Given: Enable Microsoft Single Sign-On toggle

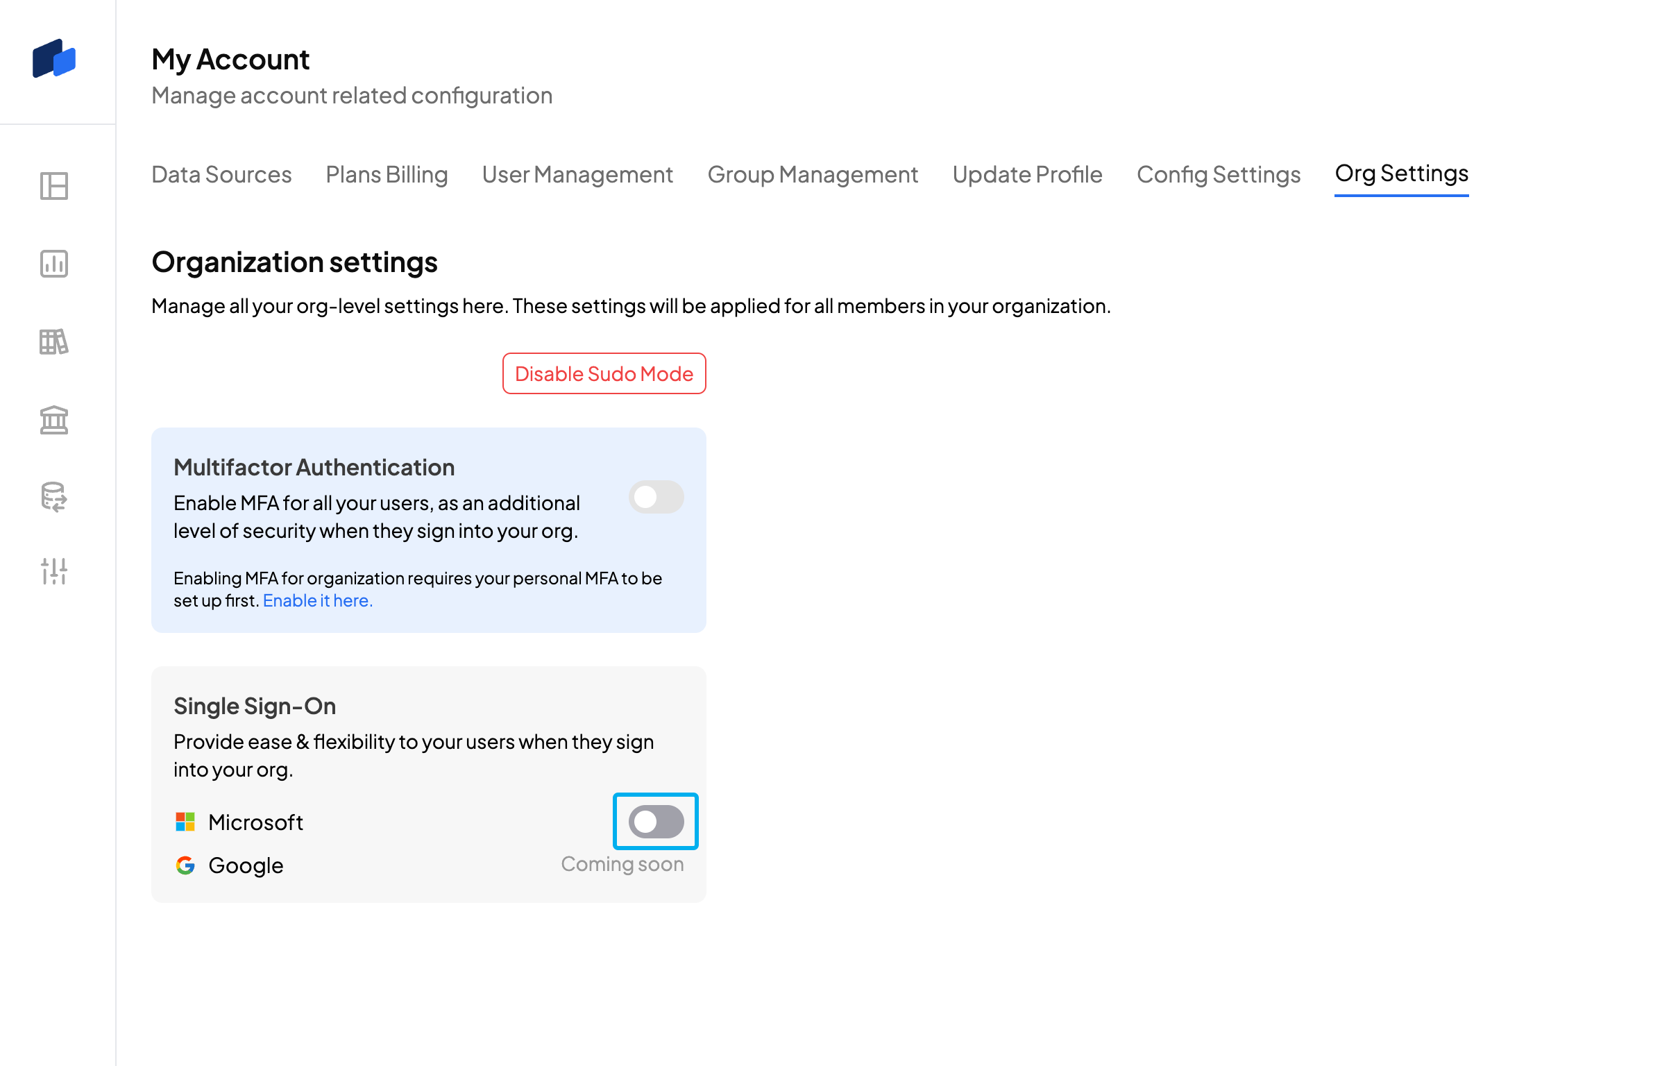Looking at the screenshot, I should point(656,822).
